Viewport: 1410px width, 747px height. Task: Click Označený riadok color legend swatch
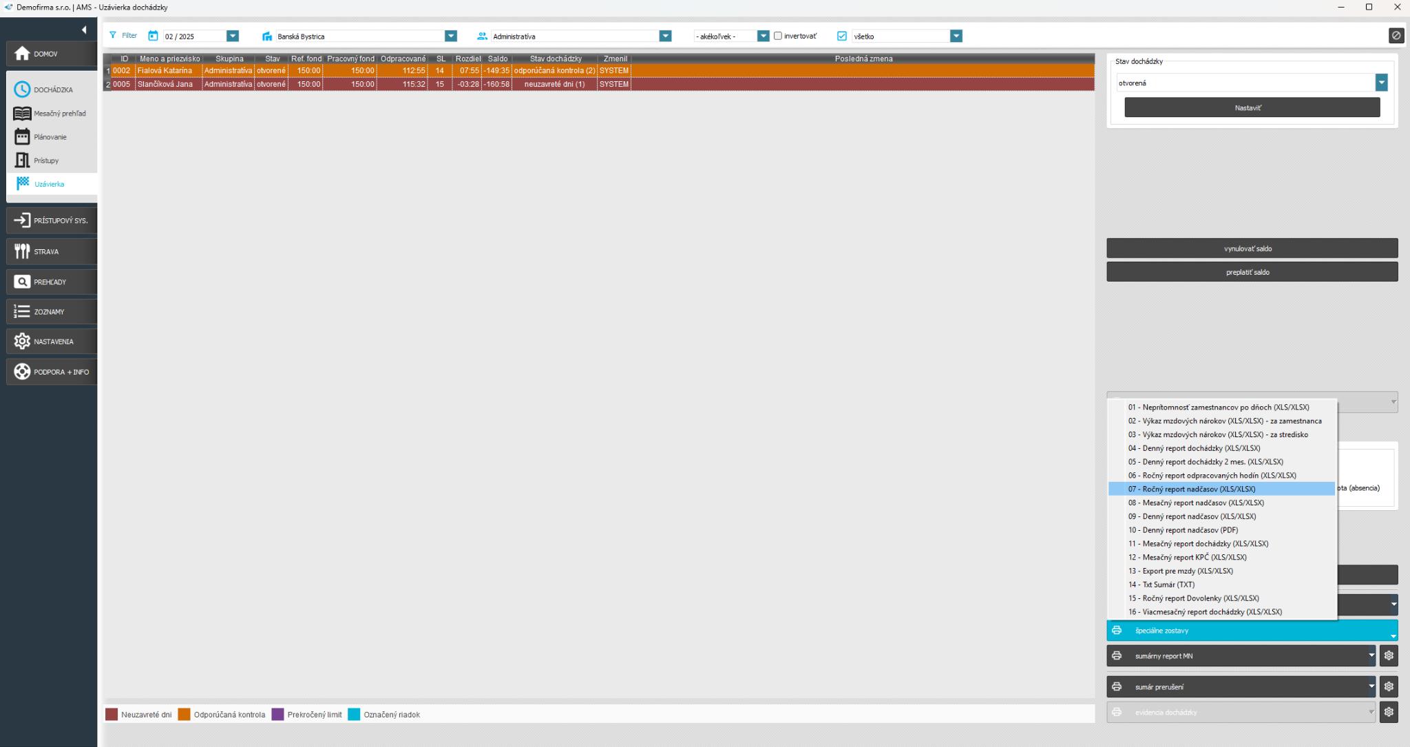(354, 715)
